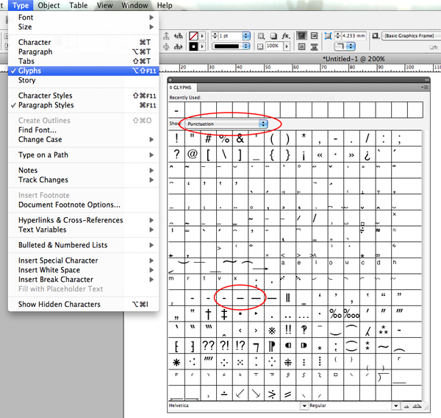Click the red-slash fill color swatch
The height and width of the screenshot is (418, 441).
[x=193, y=36]
